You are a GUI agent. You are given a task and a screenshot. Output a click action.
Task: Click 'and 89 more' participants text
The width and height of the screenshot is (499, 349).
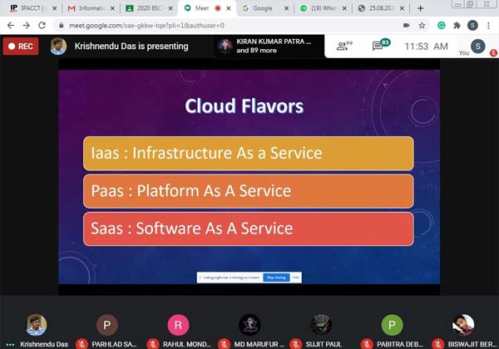(256, 51)
